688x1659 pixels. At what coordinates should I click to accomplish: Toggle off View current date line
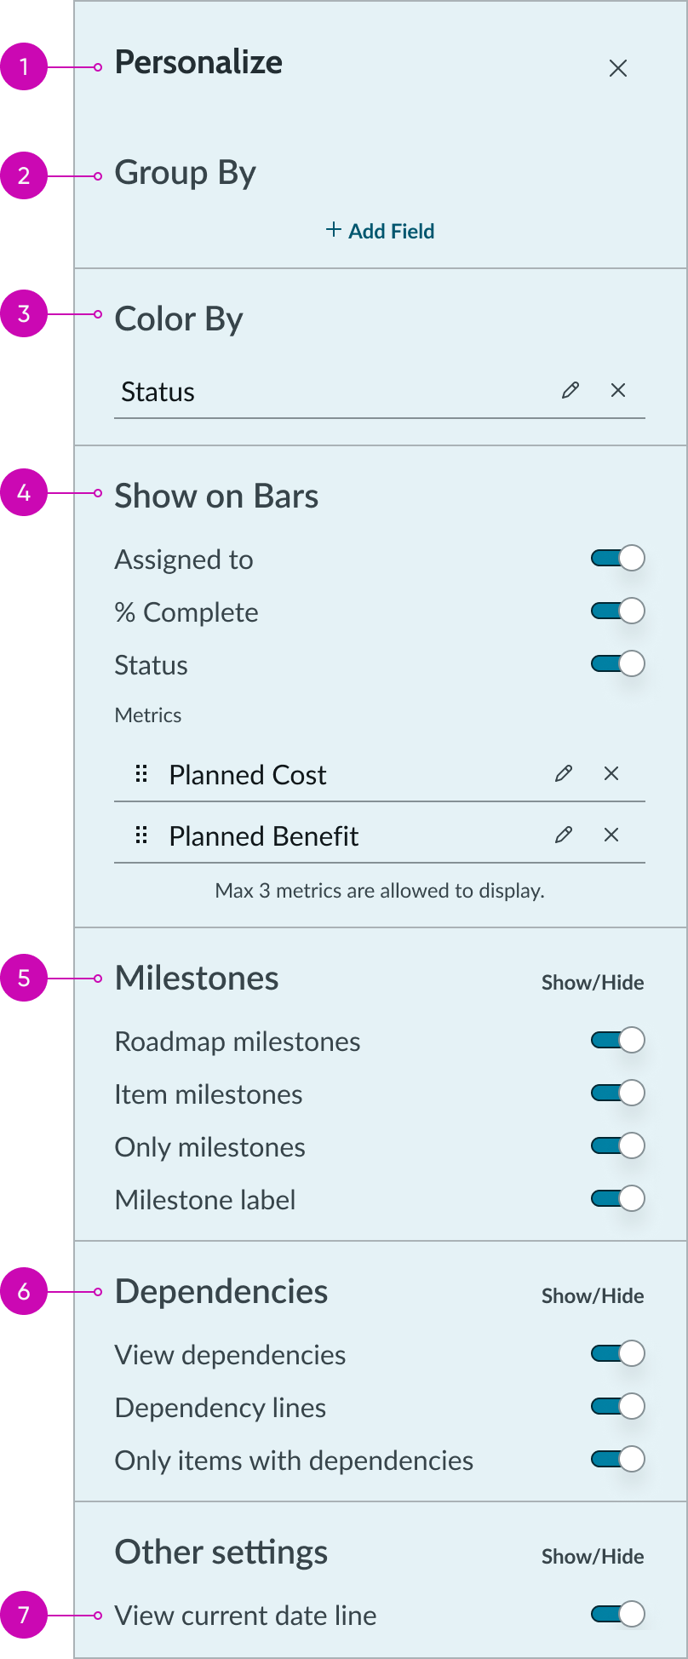coord(616,1615)
